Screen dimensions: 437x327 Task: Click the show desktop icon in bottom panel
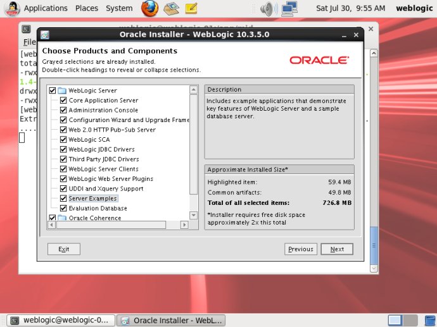click(430, 321)
